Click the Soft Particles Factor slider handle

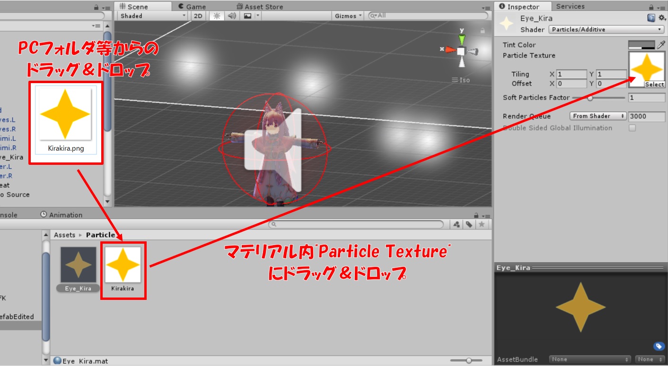point(590,98)
